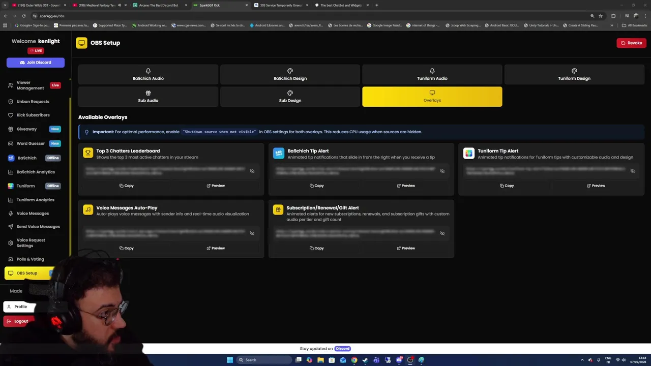The height and width of the screenshot is (366, 651).
Task: Preview the Top 3 Chatters Leaderboard overlay
Action: click(216, 186)
